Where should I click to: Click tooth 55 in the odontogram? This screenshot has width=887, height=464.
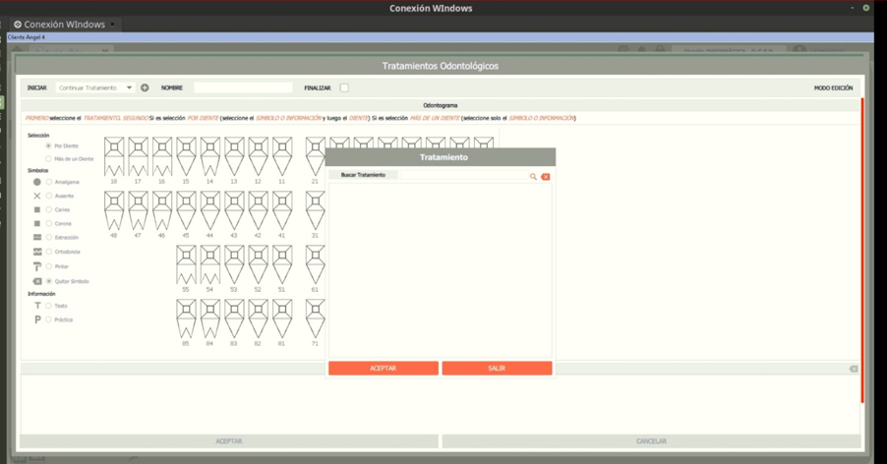pos(186,264)
